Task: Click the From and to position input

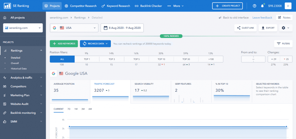Action: click(253, 59)
